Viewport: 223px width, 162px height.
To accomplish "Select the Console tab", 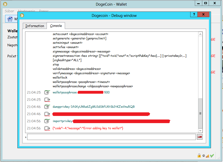I will tap(56, 26).
